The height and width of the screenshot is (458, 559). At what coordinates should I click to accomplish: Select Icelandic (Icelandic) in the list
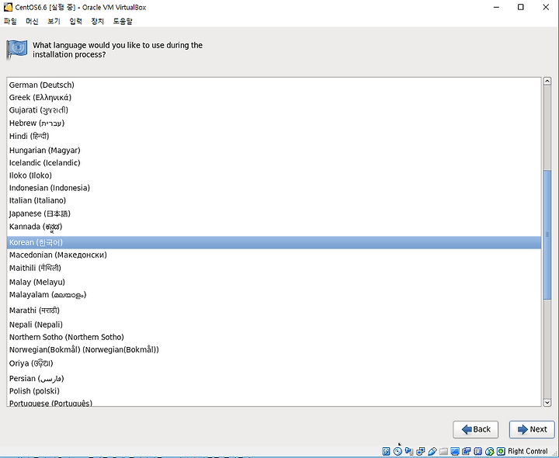pos(274,162)
